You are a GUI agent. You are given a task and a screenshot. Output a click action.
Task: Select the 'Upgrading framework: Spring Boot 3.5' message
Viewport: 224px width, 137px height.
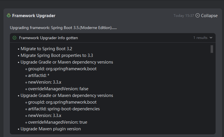pyautogui.click(x=63, y=28)
